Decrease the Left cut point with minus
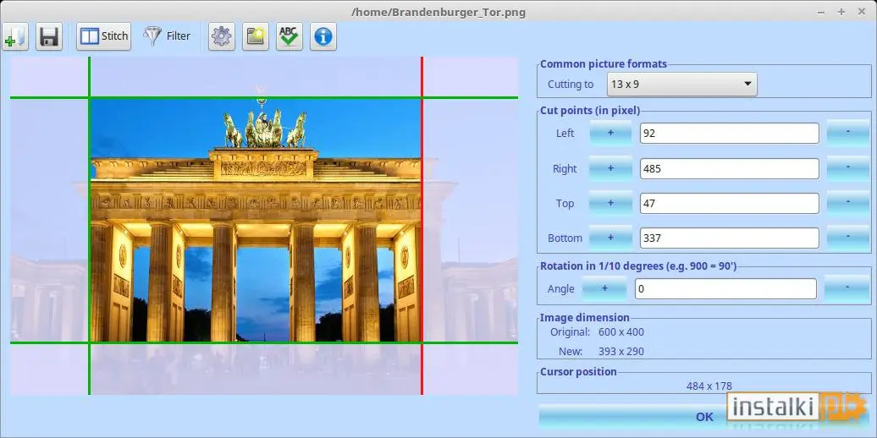The image size is (877, 438). [x=848, y=133]
